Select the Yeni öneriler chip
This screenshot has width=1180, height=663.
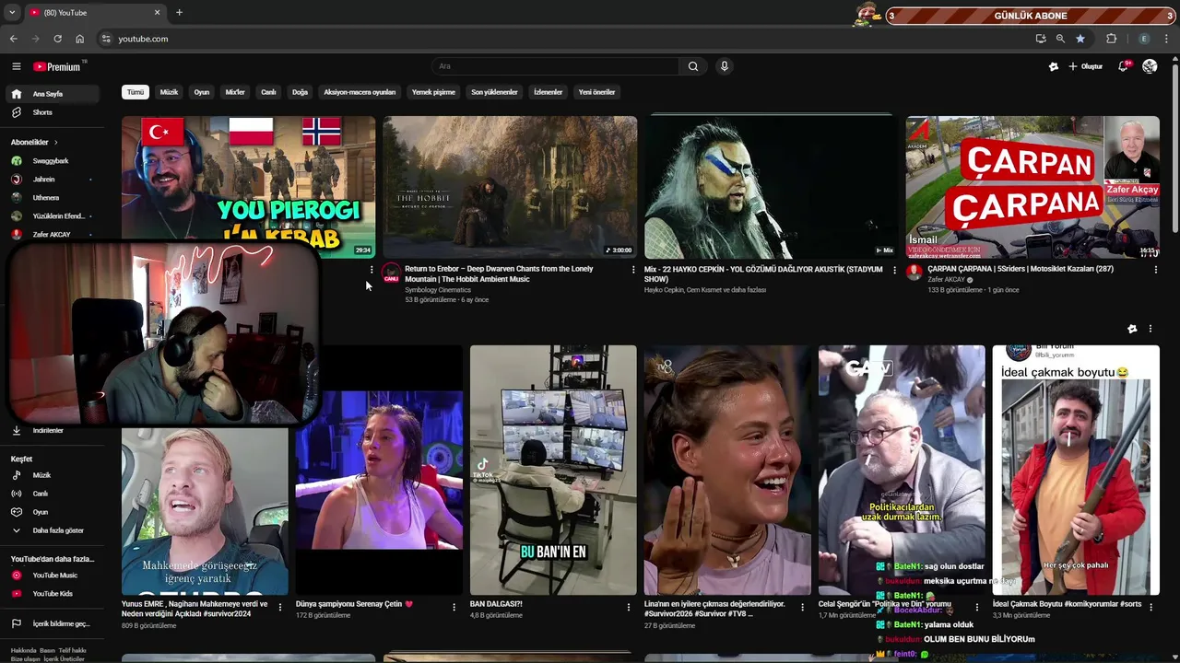(596, 92)
